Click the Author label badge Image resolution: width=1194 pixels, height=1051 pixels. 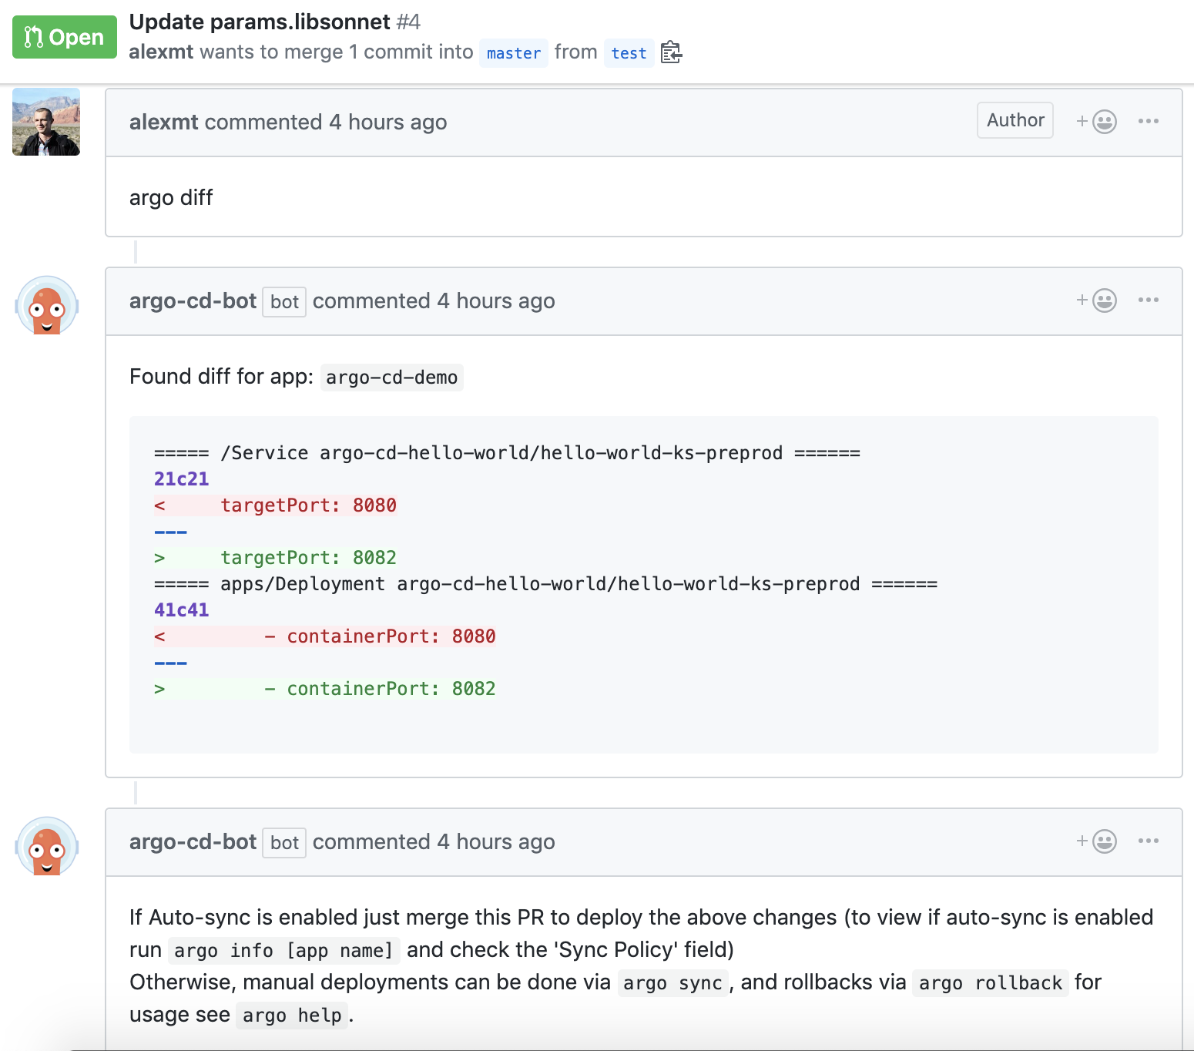pos(1015,120)
